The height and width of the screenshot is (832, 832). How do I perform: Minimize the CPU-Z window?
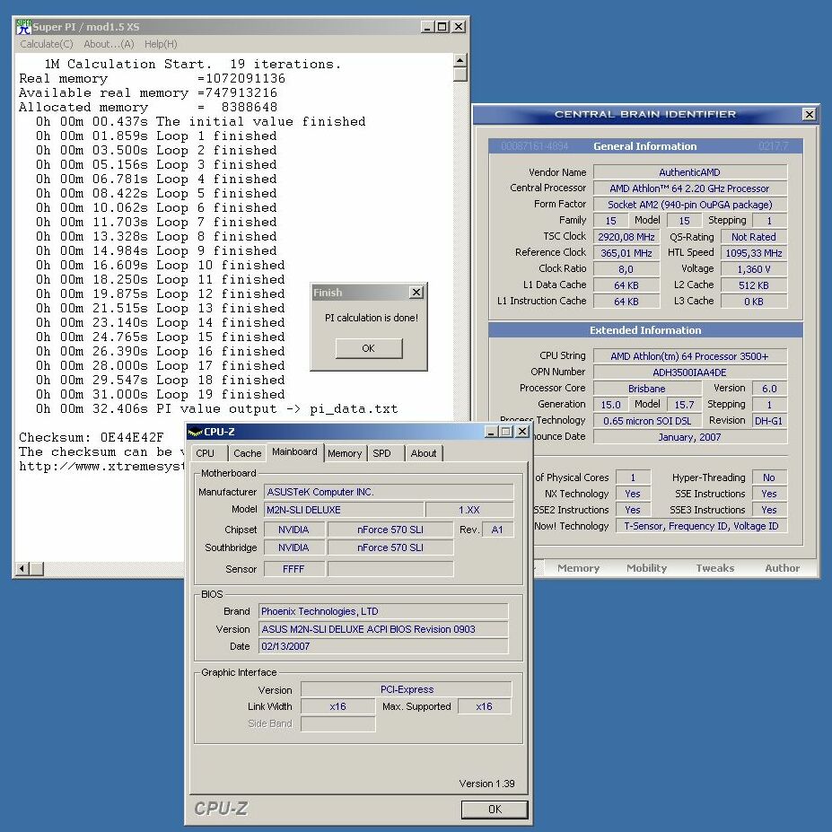click(490, 433)
